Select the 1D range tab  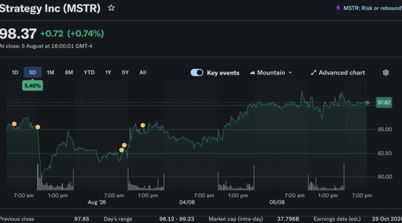15,72
